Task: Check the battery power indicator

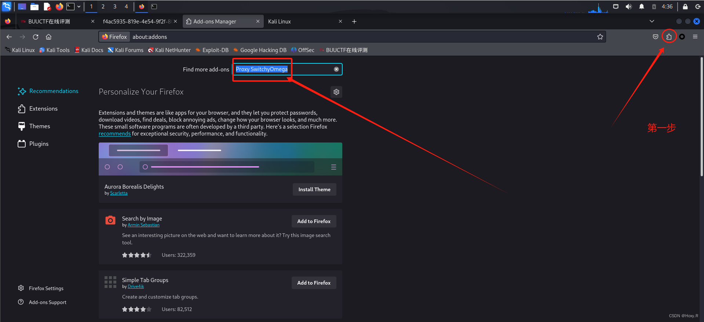Action: pyautogui.click(x=654, y=7)
